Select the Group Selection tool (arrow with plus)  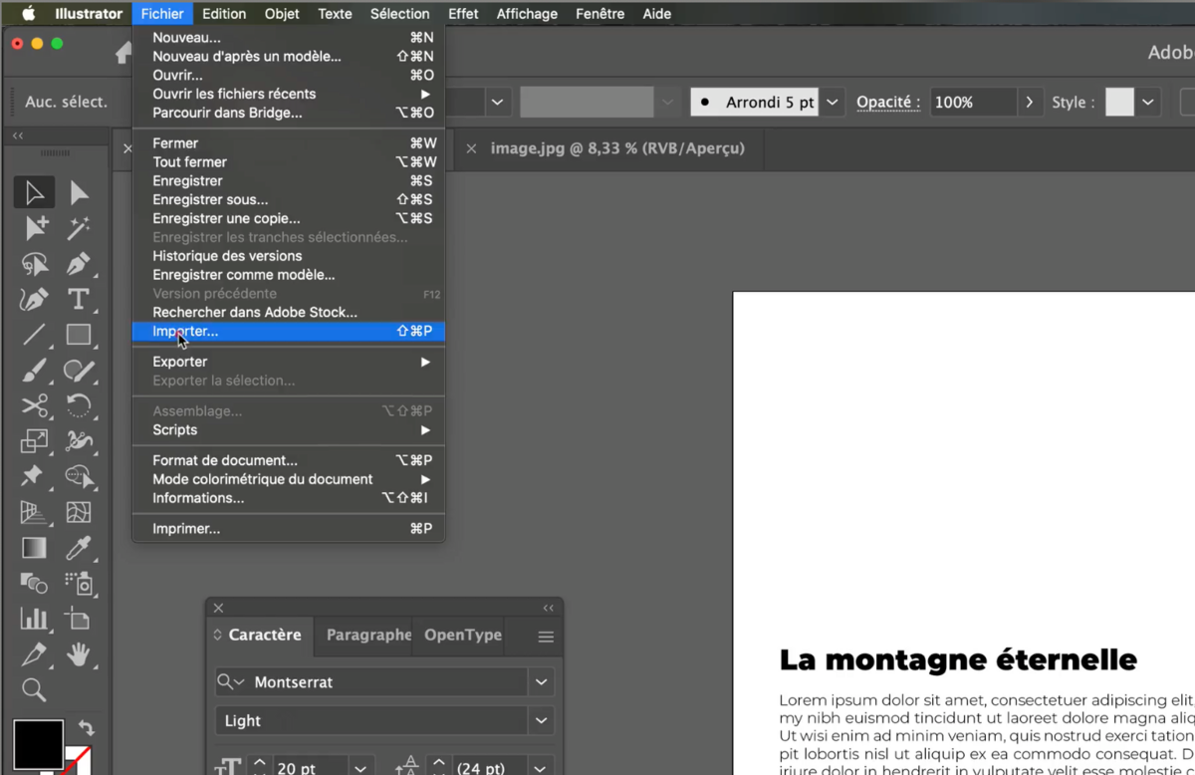point(35,228)
